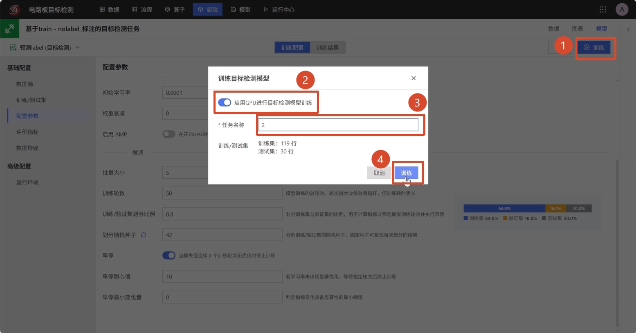Click the gray 20.0% test bar
This screenshot has height=333, width=636.
pyautogui.click(x=579, y=209)
